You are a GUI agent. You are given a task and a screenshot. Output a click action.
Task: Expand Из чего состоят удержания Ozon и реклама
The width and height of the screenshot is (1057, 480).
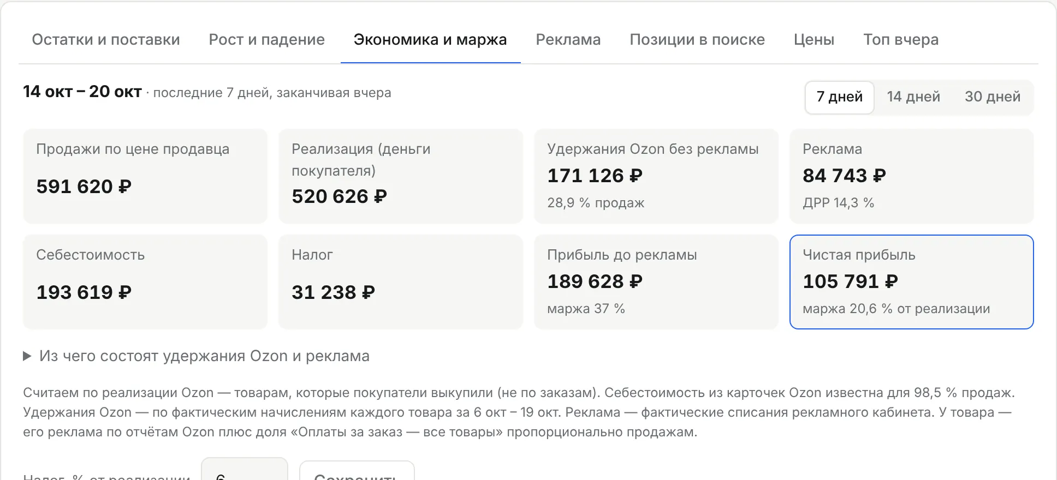(x=196, y=356)
